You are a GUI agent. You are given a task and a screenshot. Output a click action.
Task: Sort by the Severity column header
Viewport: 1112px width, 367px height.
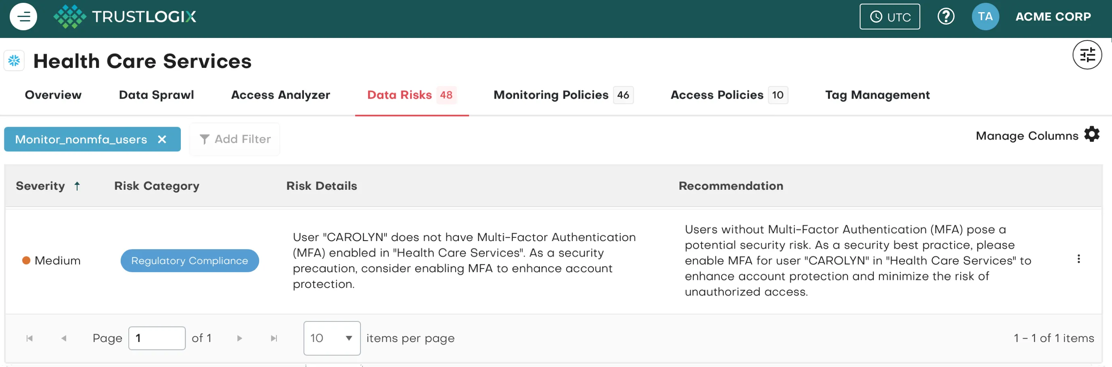tap(40, 186)
